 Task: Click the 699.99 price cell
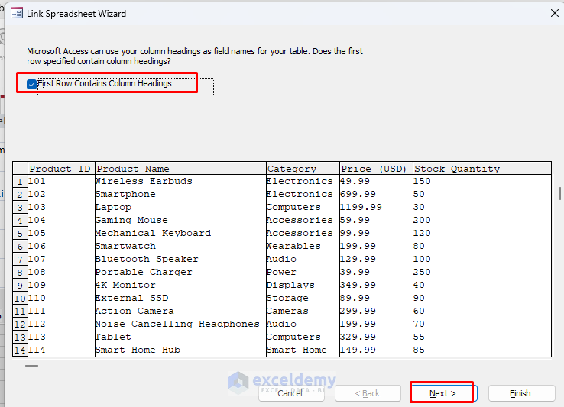click(376, 194)
